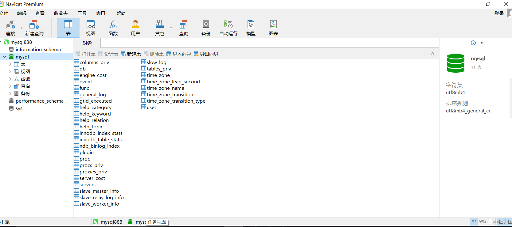Open the 窗口 menu
Viewport: 512px width, 227px height.
(101, 13)
